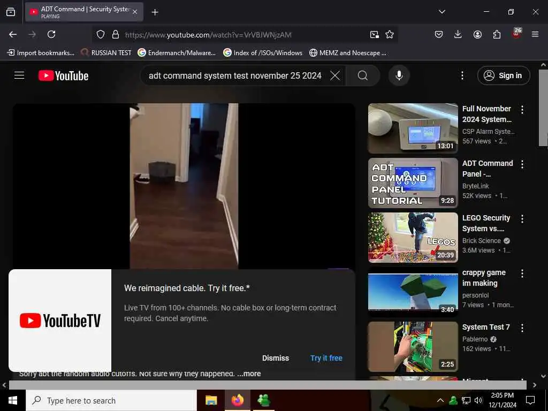Click Firefox icon on taskbar

pyautogui.click(x=237, y=400)
